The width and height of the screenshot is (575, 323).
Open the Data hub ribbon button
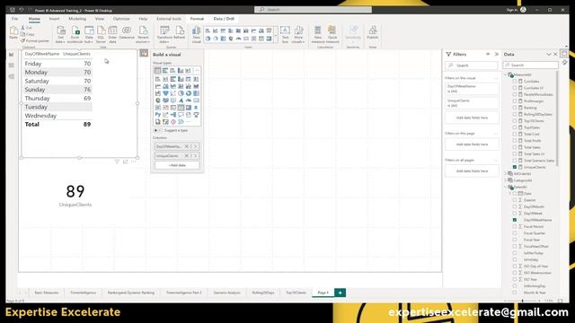click(89, 35)
